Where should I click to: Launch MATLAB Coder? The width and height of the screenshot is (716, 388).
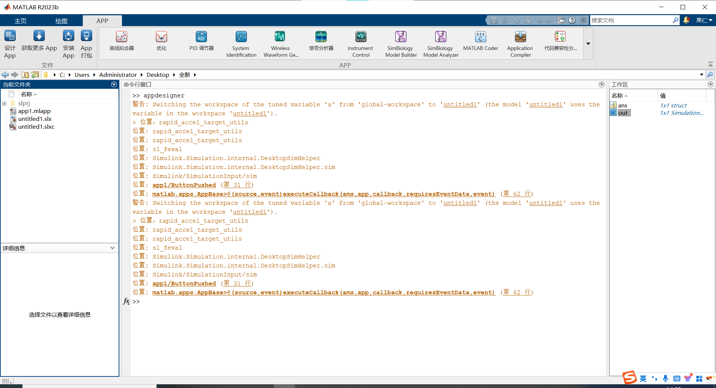480,41
